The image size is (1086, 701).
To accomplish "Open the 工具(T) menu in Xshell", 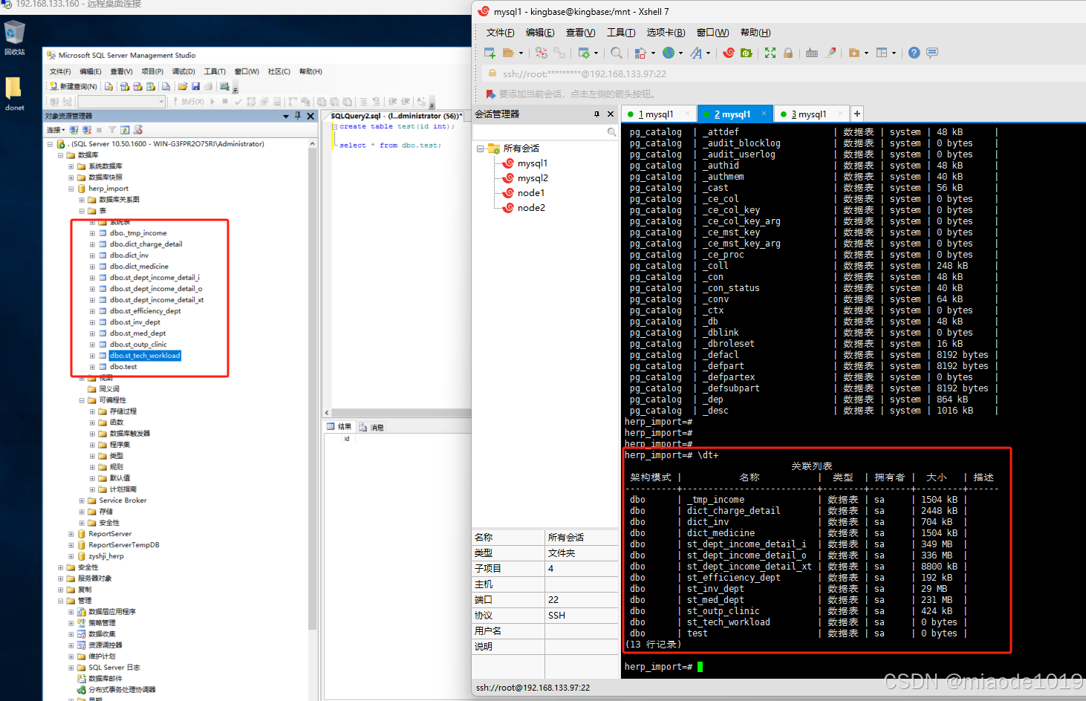I will coord(621,33).
